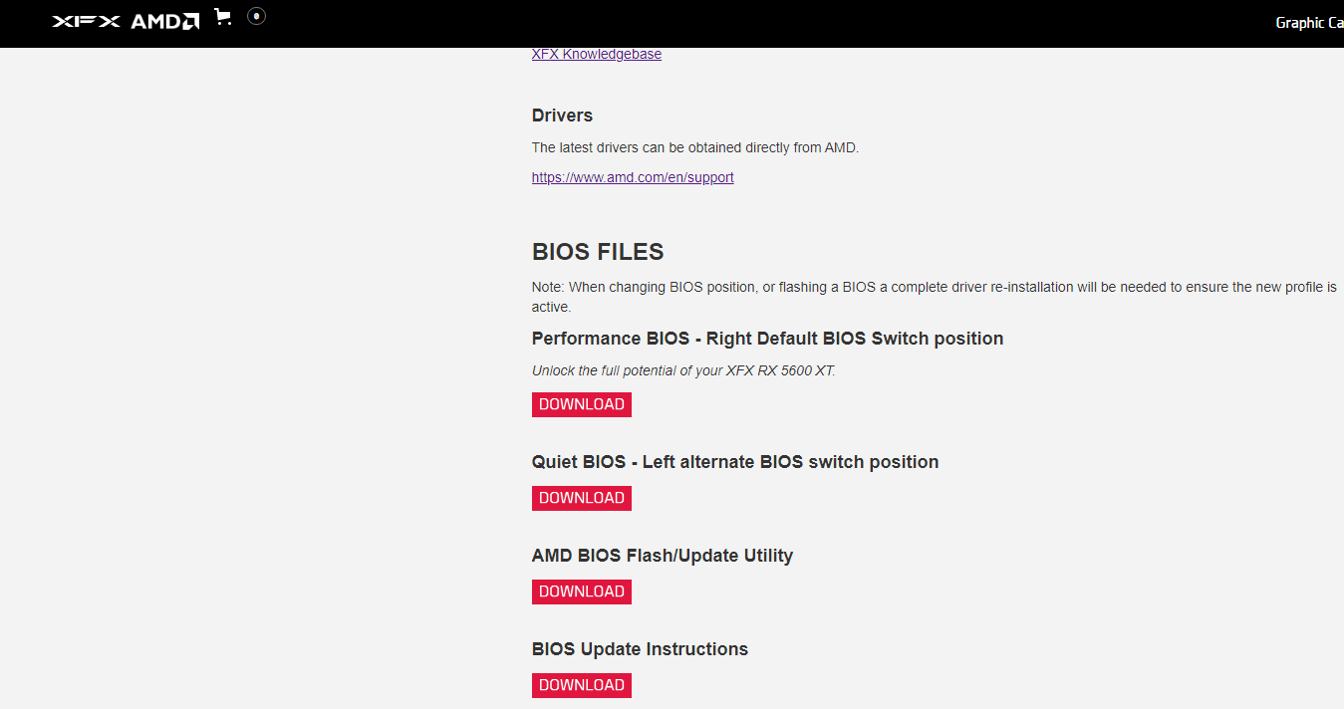The height and width of the screenshot is (709, 1344).
Task: Download the AMD BIOS Flash/Update Utility
Action: [x=582, y=592]
